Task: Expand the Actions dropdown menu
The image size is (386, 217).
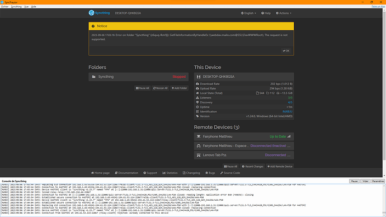Action: pos(284,13)
